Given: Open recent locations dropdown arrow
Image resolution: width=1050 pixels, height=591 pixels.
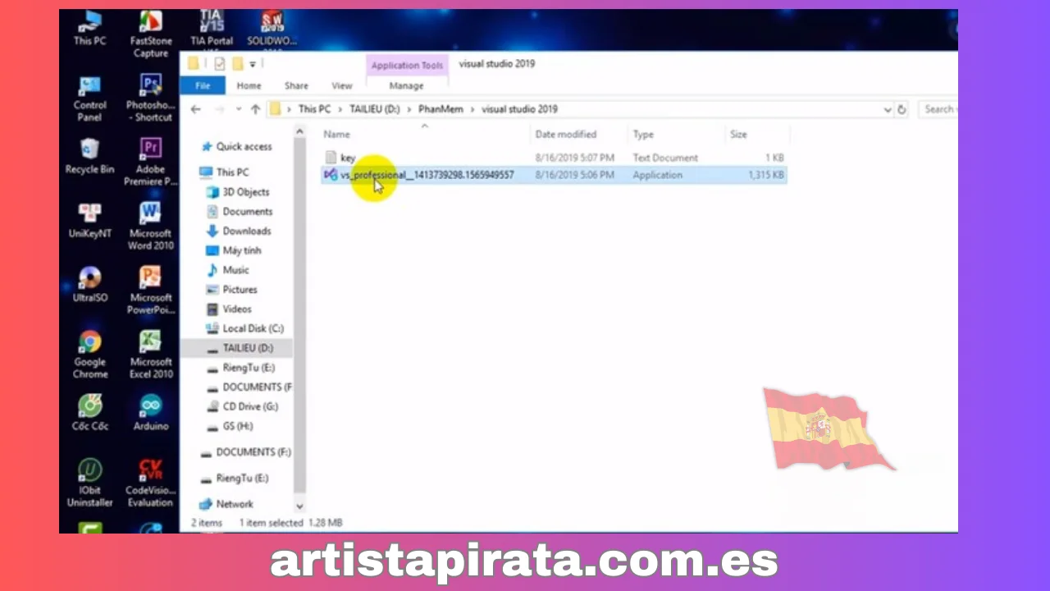Looking at the screenshot, I should click(239, 109).
